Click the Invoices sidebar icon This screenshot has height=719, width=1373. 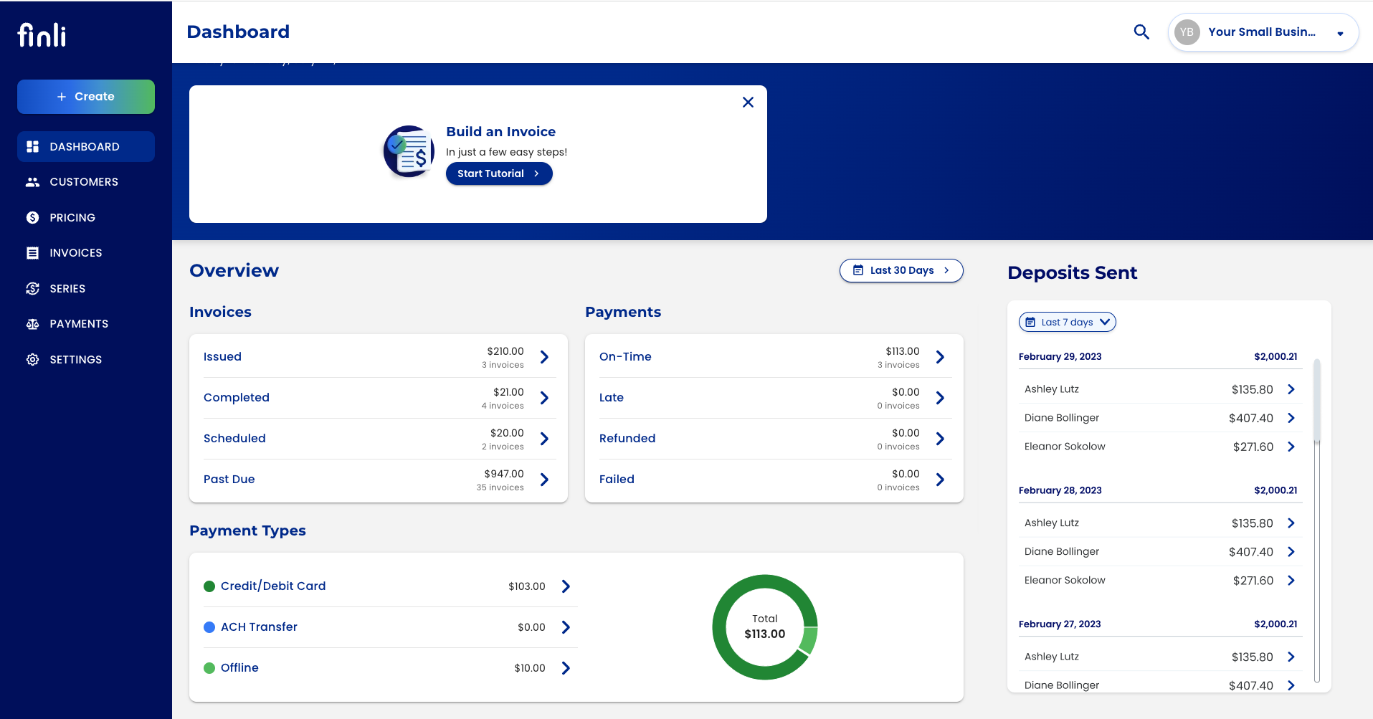[32, 252]
